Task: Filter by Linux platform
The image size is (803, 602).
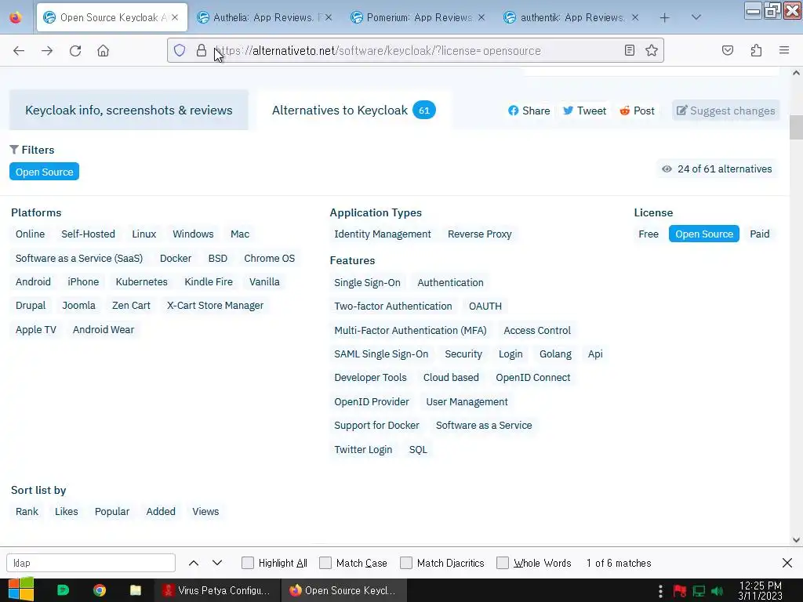Action: [x=144, y=234]
